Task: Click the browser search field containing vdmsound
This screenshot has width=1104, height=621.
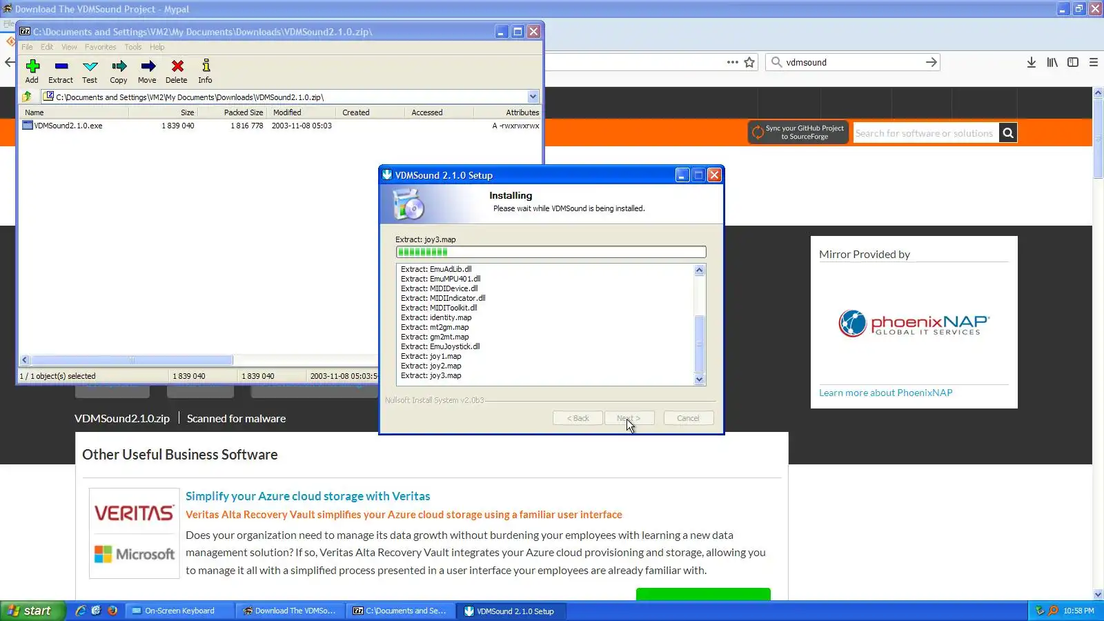Action: click(853, 62)
